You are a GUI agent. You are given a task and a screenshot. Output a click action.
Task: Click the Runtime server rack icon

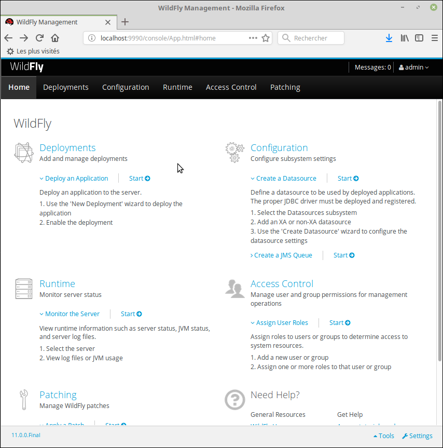23,289
